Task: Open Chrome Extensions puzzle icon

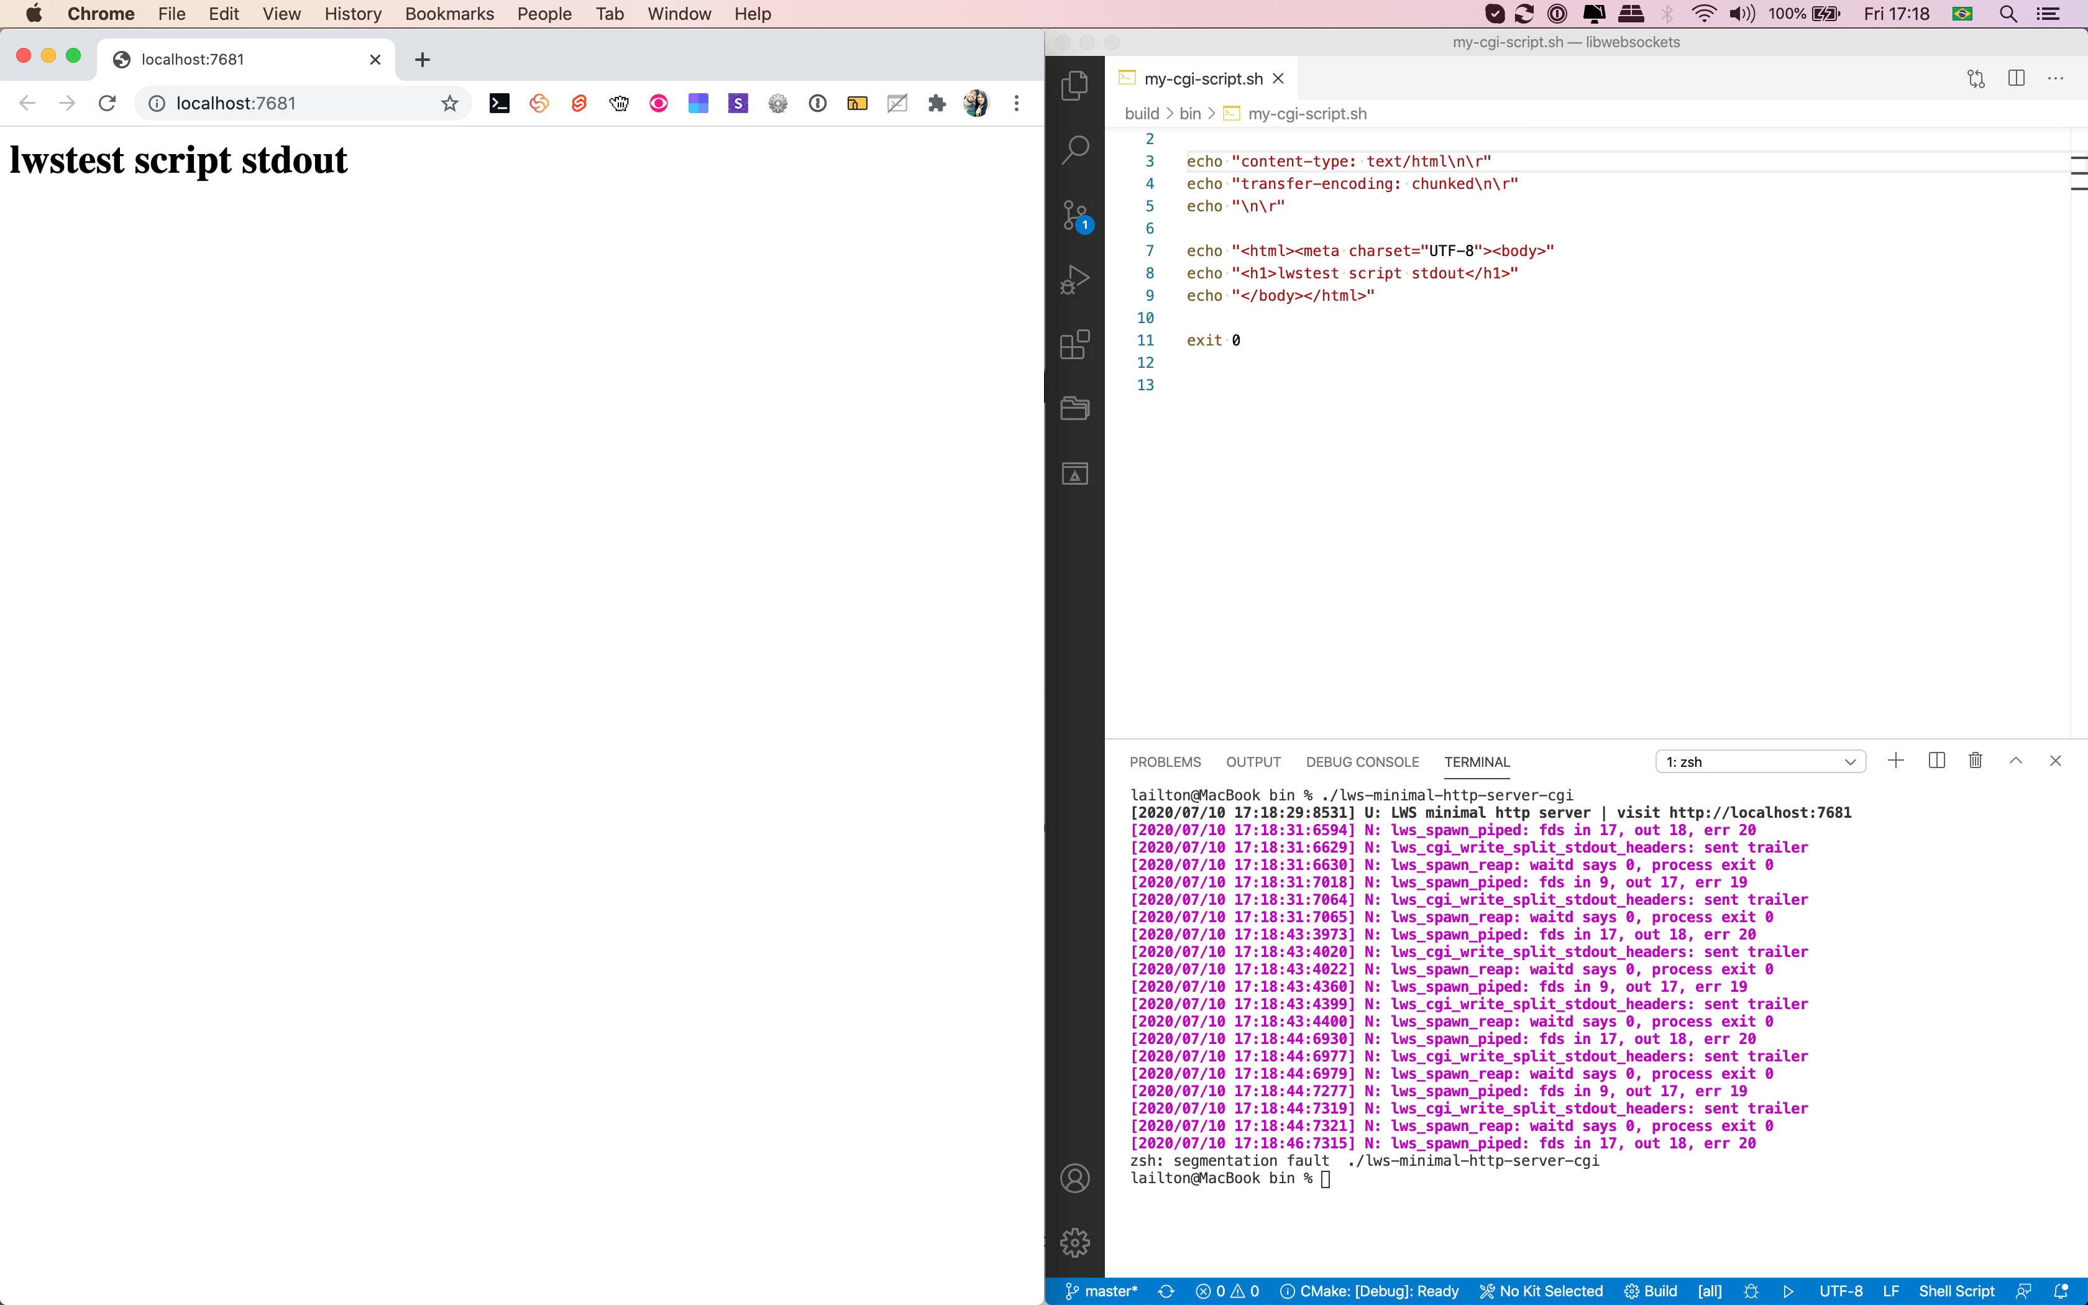Action: (936, 104)
